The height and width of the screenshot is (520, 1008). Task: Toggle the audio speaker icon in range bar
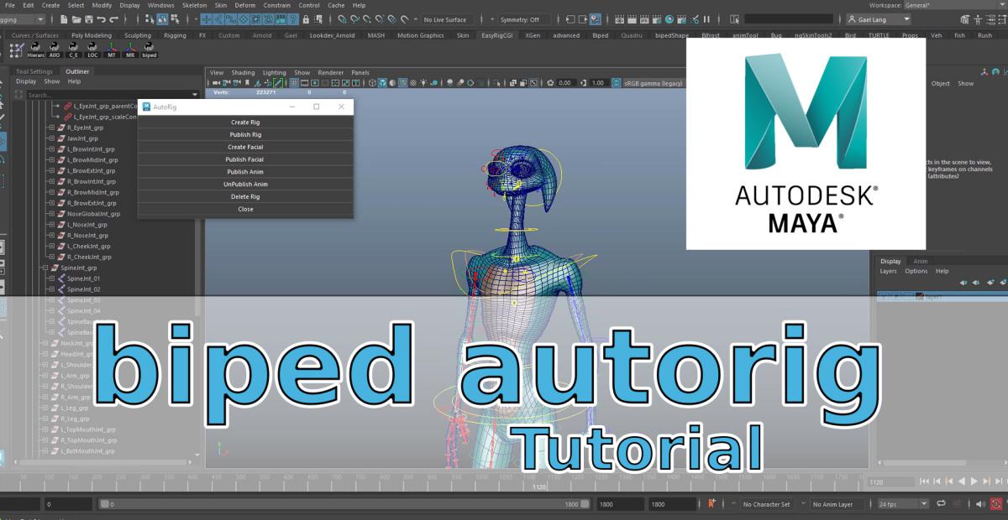pos(981,504)
